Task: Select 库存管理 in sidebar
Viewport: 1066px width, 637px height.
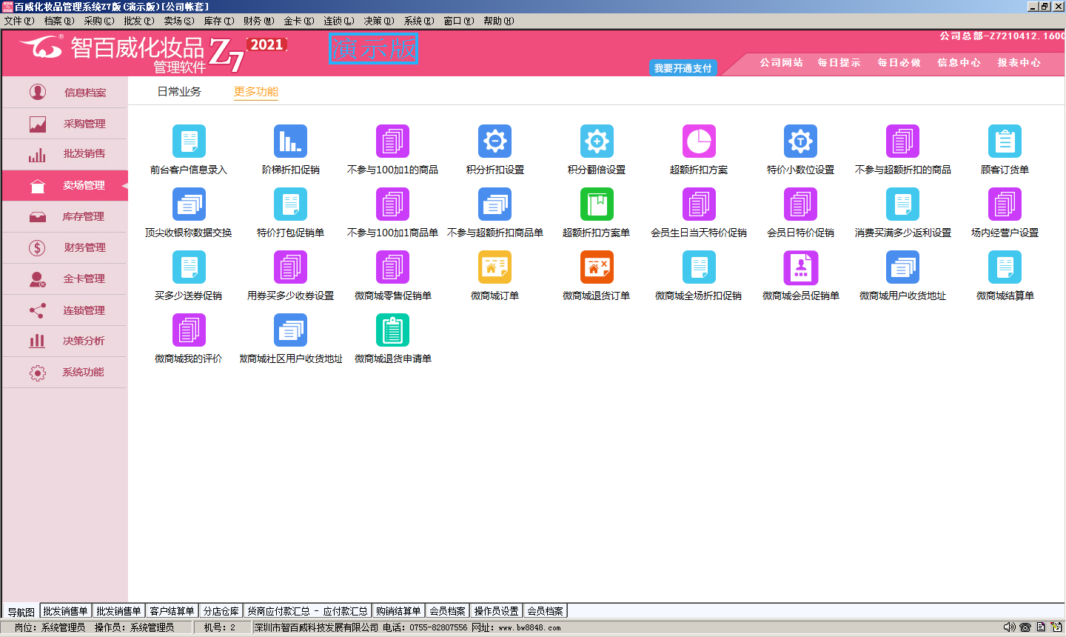Action: click(x=65, y=216)
